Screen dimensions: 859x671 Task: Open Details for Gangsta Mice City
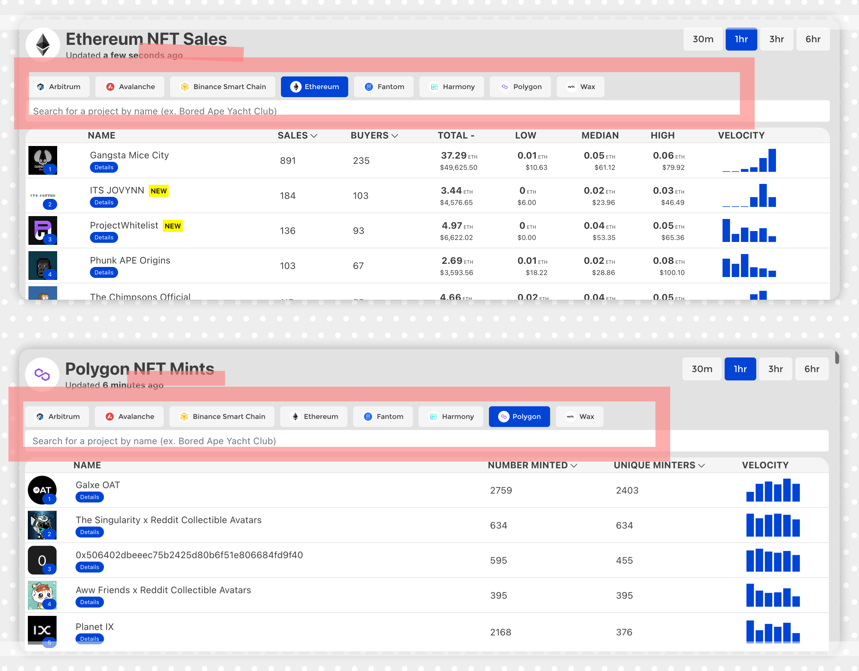pyautogui.click(x=104, y=167)
